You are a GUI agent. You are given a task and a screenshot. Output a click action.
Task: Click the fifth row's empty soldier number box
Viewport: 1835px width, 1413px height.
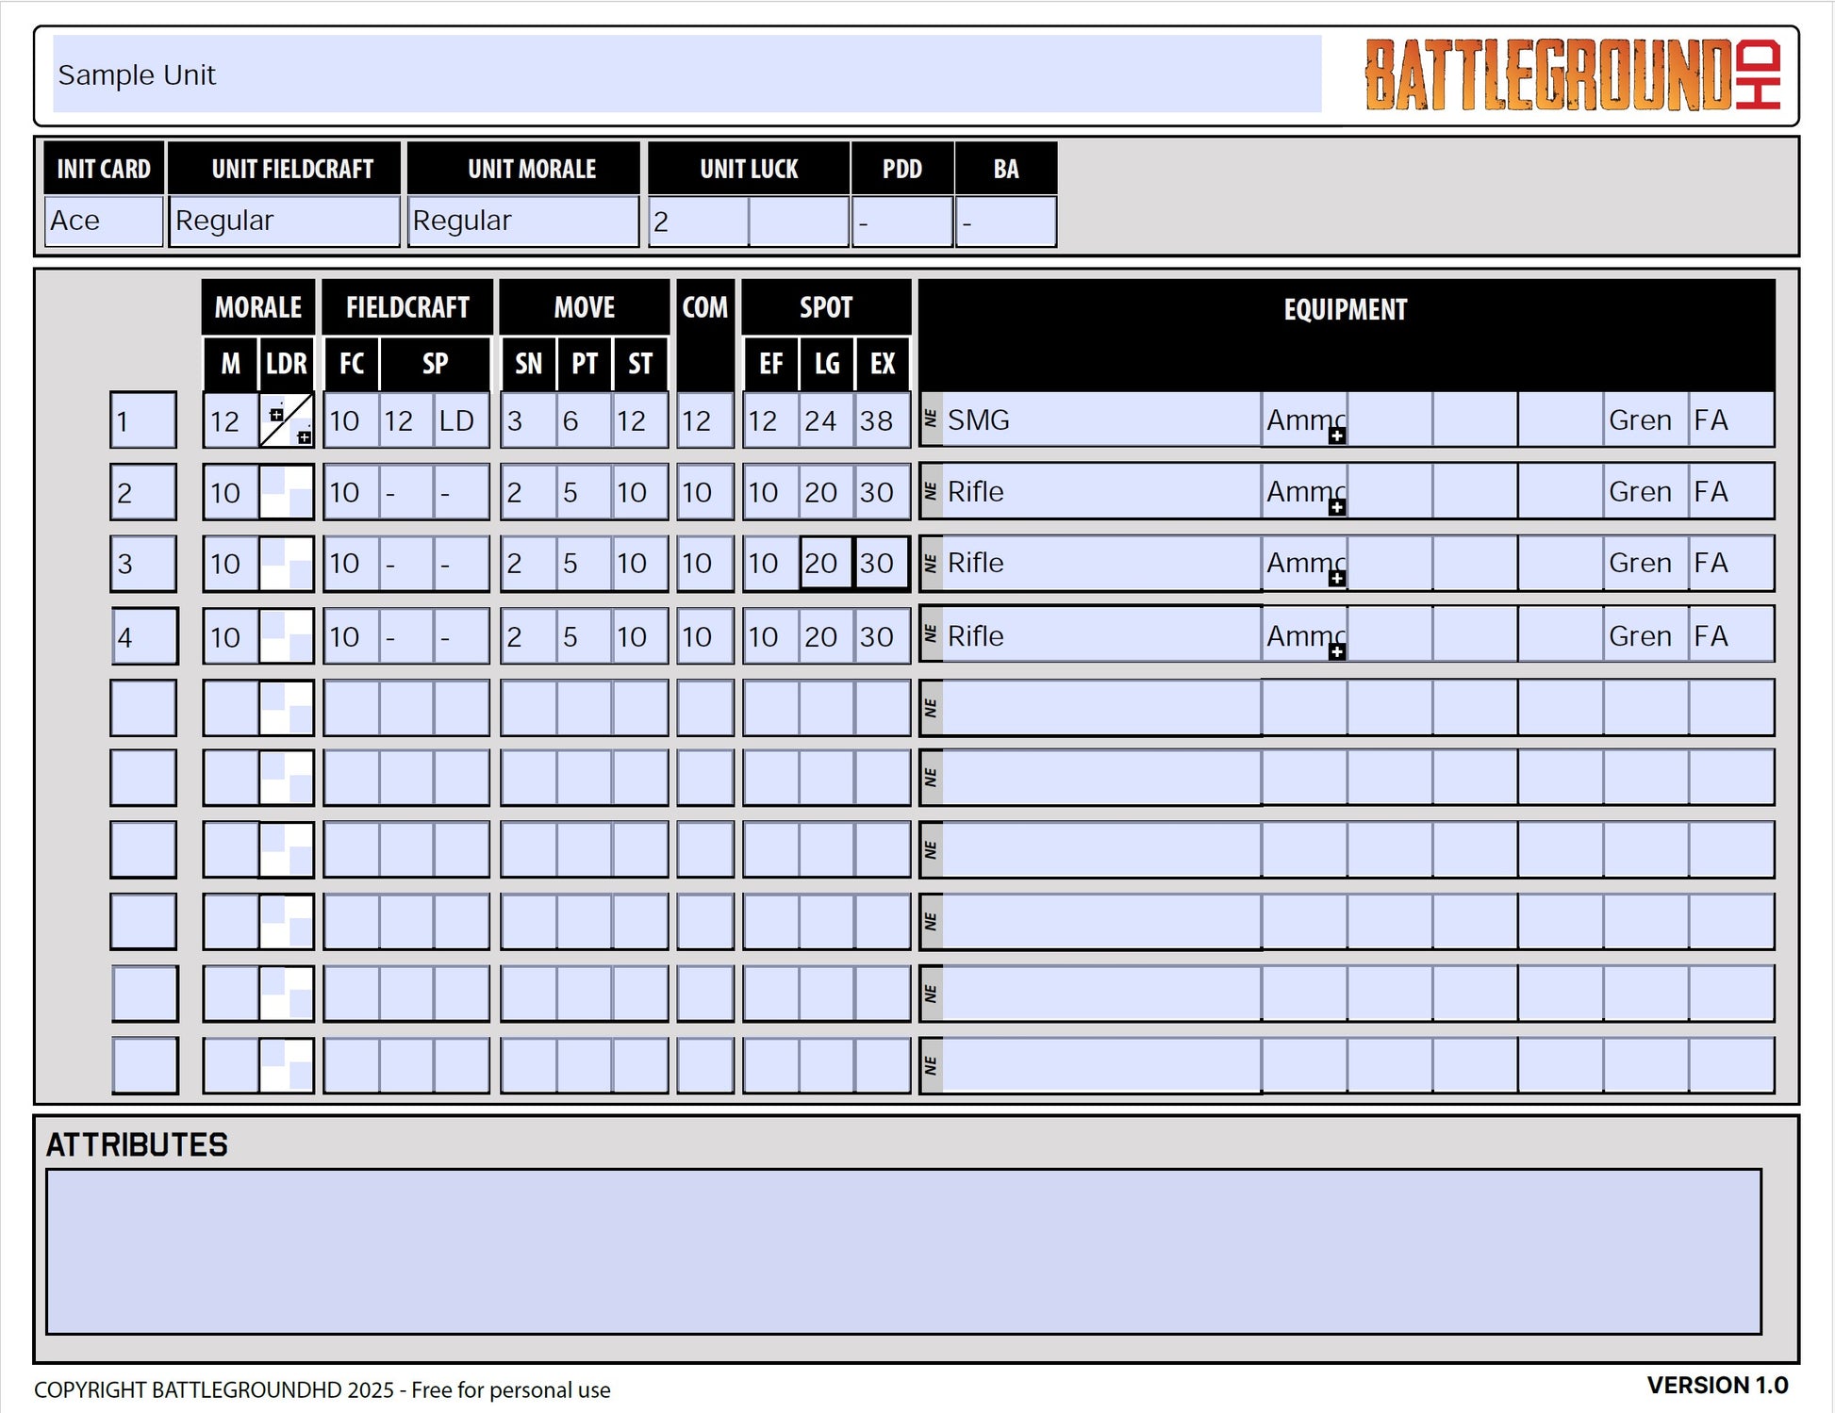point(143,707)
